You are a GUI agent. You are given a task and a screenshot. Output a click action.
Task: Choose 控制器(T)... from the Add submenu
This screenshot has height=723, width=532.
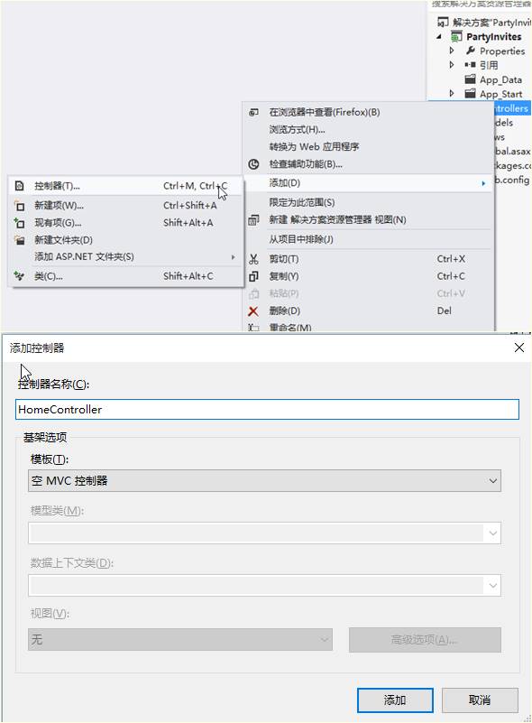tap(125, 186)
